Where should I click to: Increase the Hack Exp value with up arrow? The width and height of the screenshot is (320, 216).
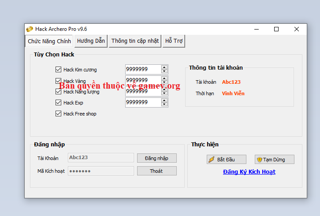(x=164, y=101)
